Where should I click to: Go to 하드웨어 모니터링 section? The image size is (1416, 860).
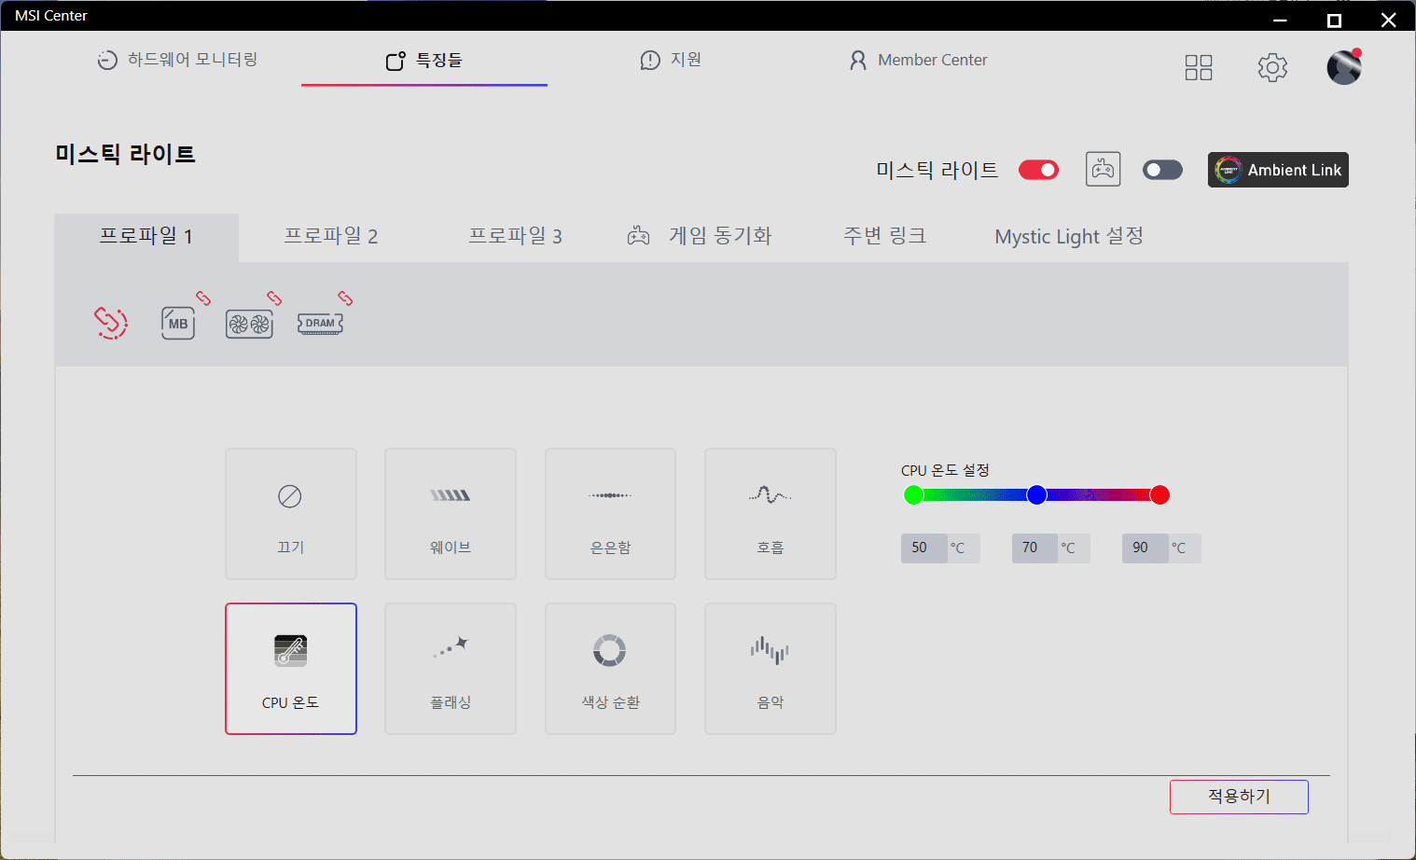pos(177,60)
